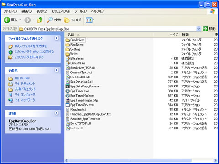This screenshot has width=219, height=164.
Task: Click the EpgTimerSrv.exe window icon
Action: pyautogui.click(x=68, y=105)
